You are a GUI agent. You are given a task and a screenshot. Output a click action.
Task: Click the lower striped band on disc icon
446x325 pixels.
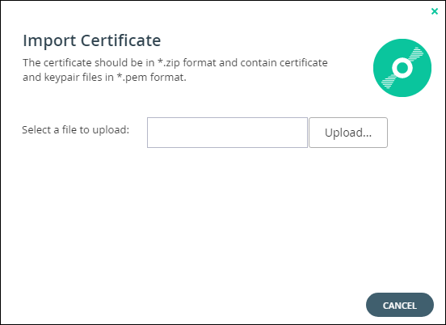click(389, 82)
